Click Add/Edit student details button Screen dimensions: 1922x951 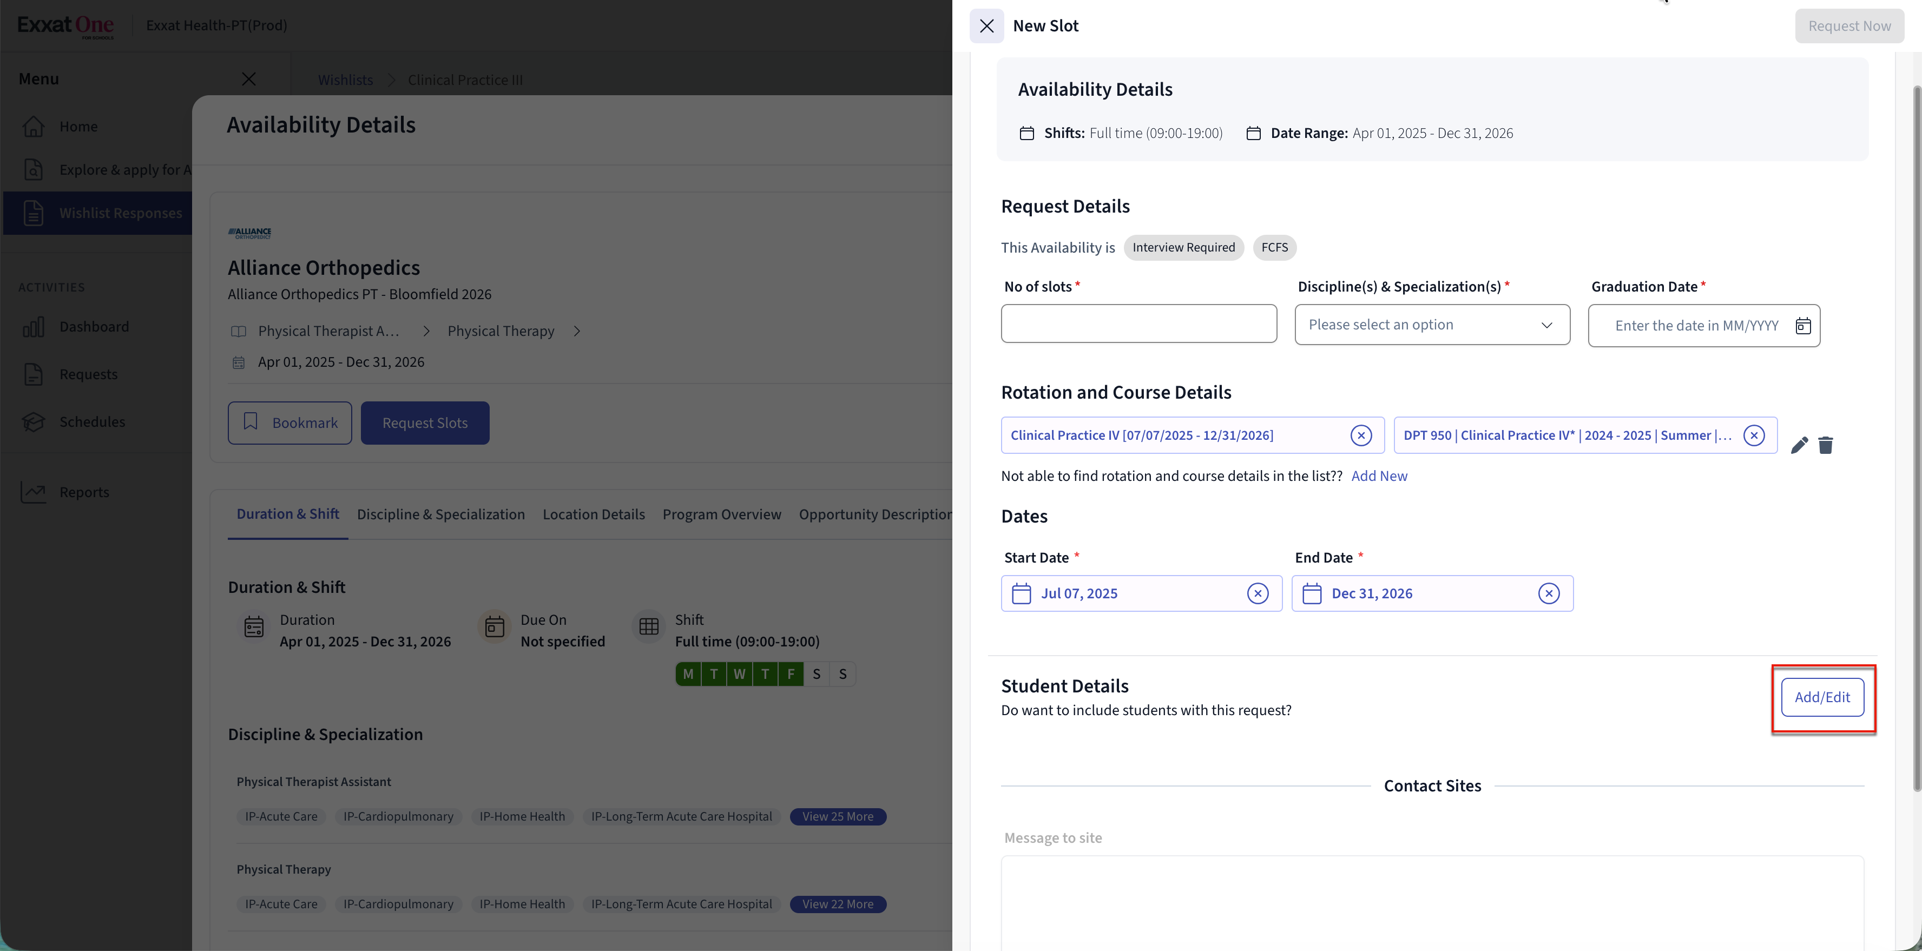[1821, 697]
